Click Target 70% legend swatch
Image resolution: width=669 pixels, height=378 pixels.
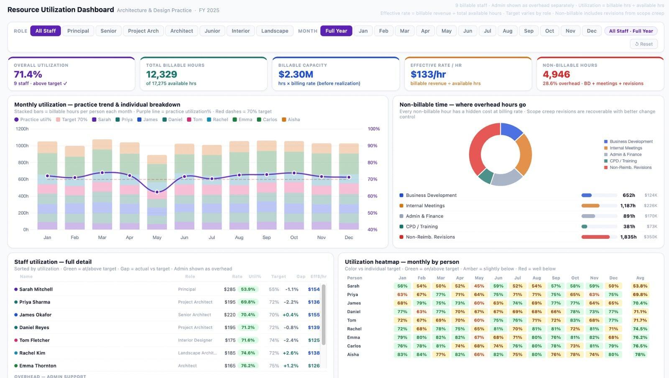tap(58, 120)
